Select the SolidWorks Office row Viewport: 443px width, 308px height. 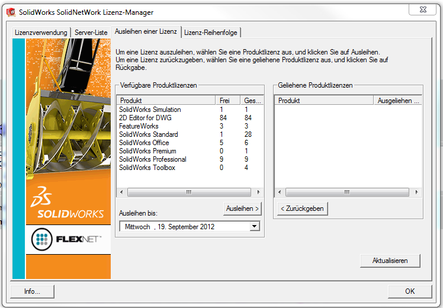click(x=190, y=142)
